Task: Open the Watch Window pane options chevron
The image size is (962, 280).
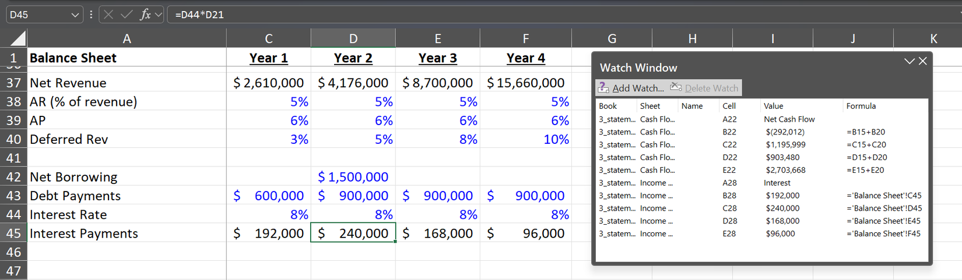Action: (909, 61)
